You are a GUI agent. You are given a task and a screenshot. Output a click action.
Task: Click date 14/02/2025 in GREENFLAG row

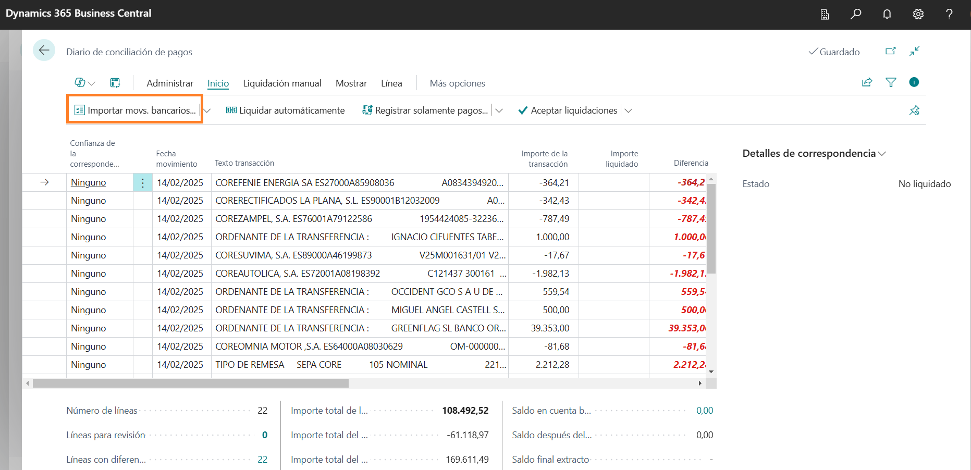pos(180,328)
